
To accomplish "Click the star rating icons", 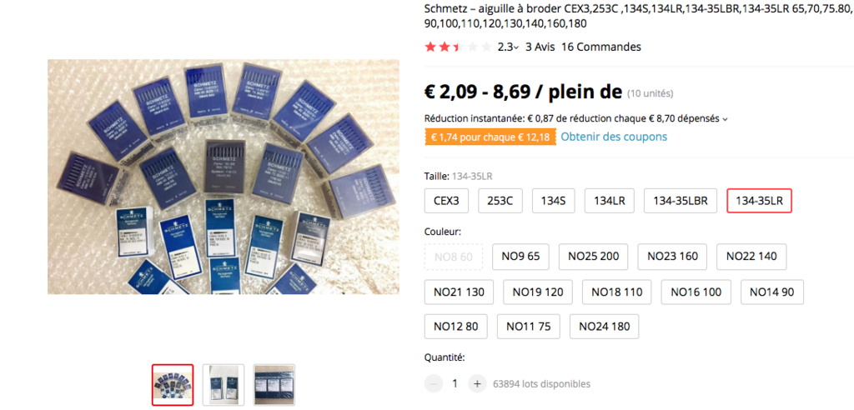I will click(458, 47).
